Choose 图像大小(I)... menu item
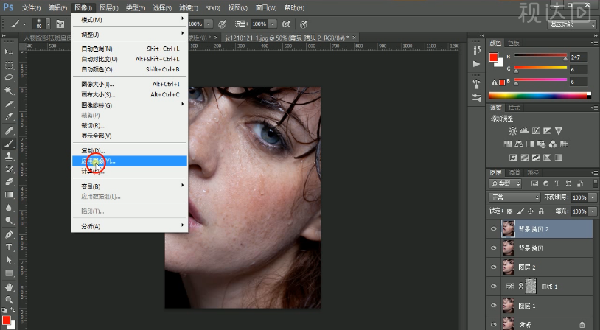This screenshot has height=330, width=600. coord(129,84)
